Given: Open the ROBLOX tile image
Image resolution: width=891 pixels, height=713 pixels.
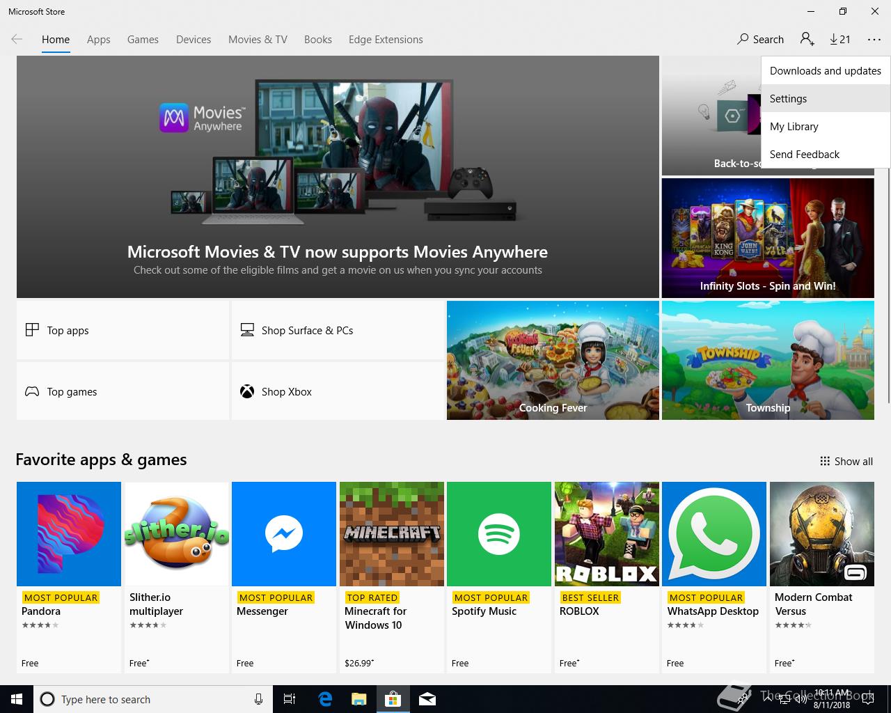Looking at the screenshot, I should [607, 534].
